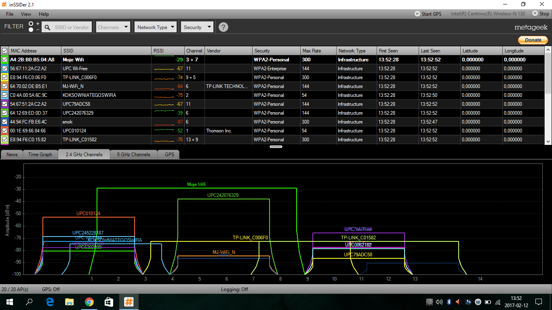Open the metageek logo link
This screenshot has width=552, height=310.
pos(531,27)
